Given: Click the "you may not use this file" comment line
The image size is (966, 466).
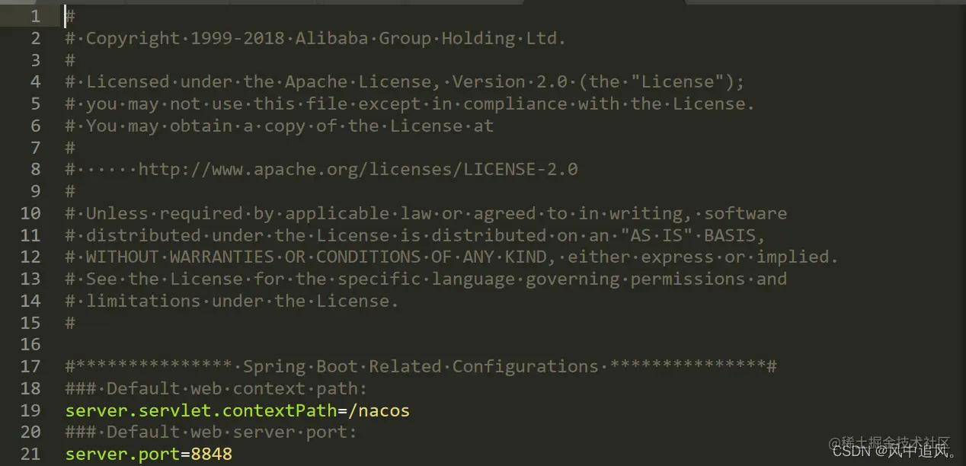Looking at the screenshot, I should tap(410, 104).
